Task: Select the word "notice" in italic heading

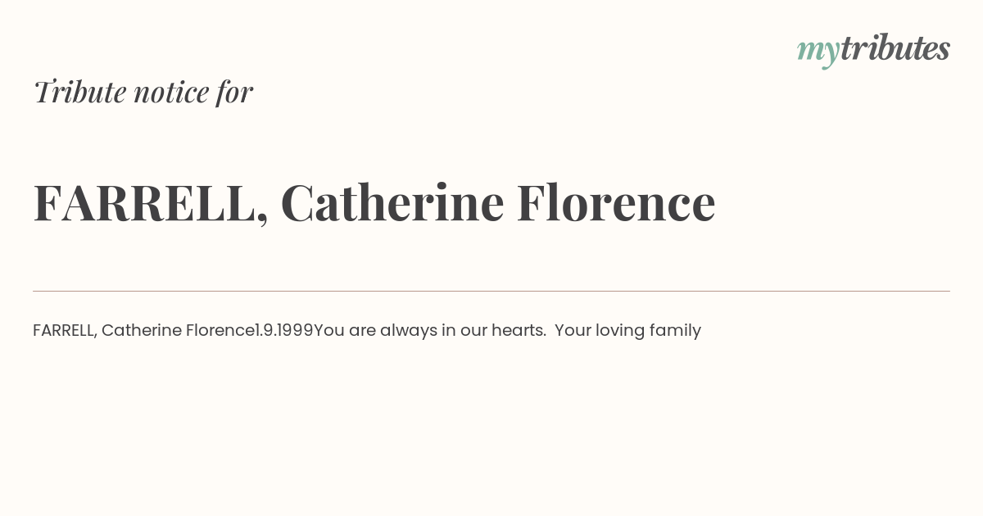Action: [171, 93]
